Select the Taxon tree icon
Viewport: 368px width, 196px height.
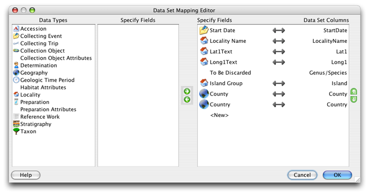tap(16, 131)
